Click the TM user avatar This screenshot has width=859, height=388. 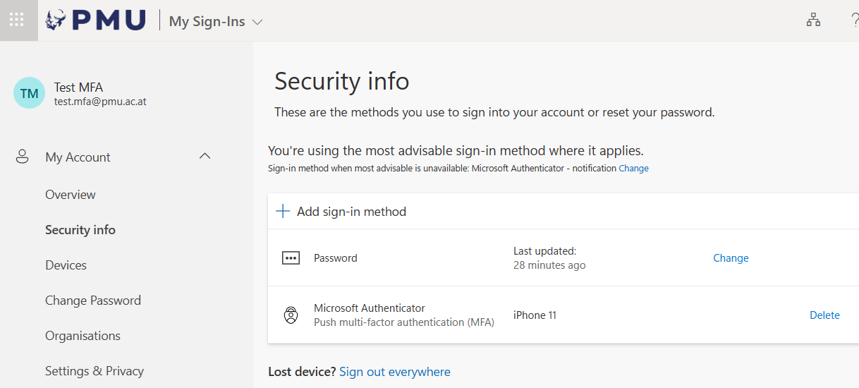coord(29,93)
